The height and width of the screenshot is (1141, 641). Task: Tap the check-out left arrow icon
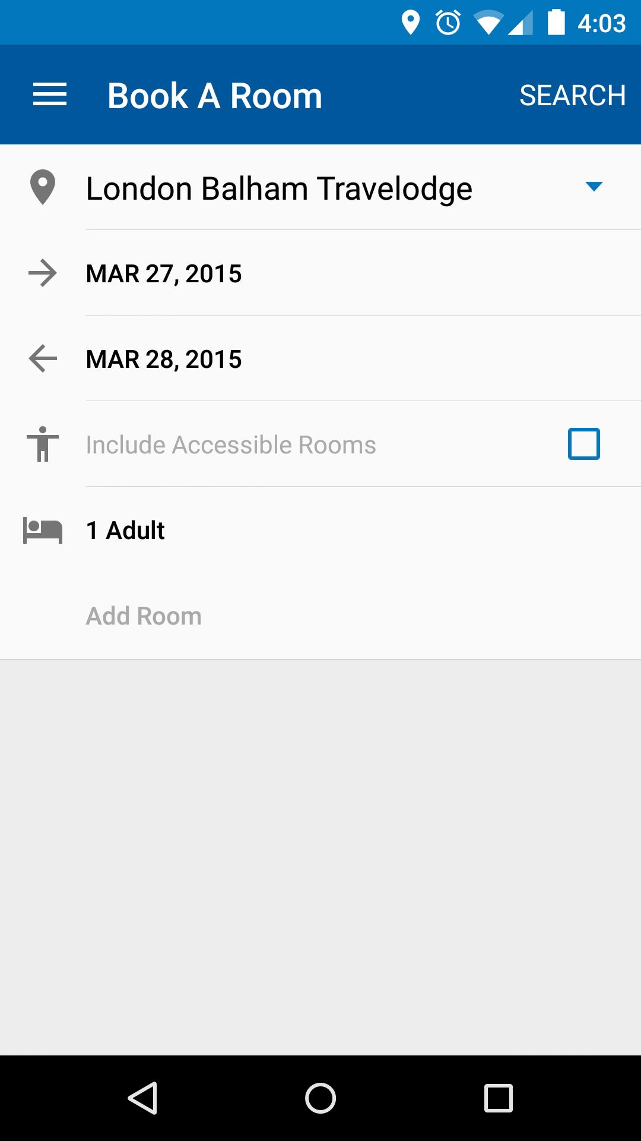(43, 359)
